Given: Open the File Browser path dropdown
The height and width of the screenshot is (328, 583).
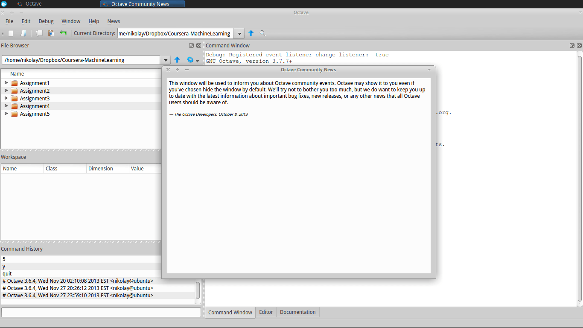Looking at the screenshot, I should pyautogui.click(x=166, y=60).
